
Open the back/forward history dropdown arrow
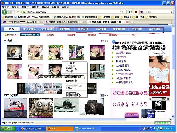(x=13, y=12)
